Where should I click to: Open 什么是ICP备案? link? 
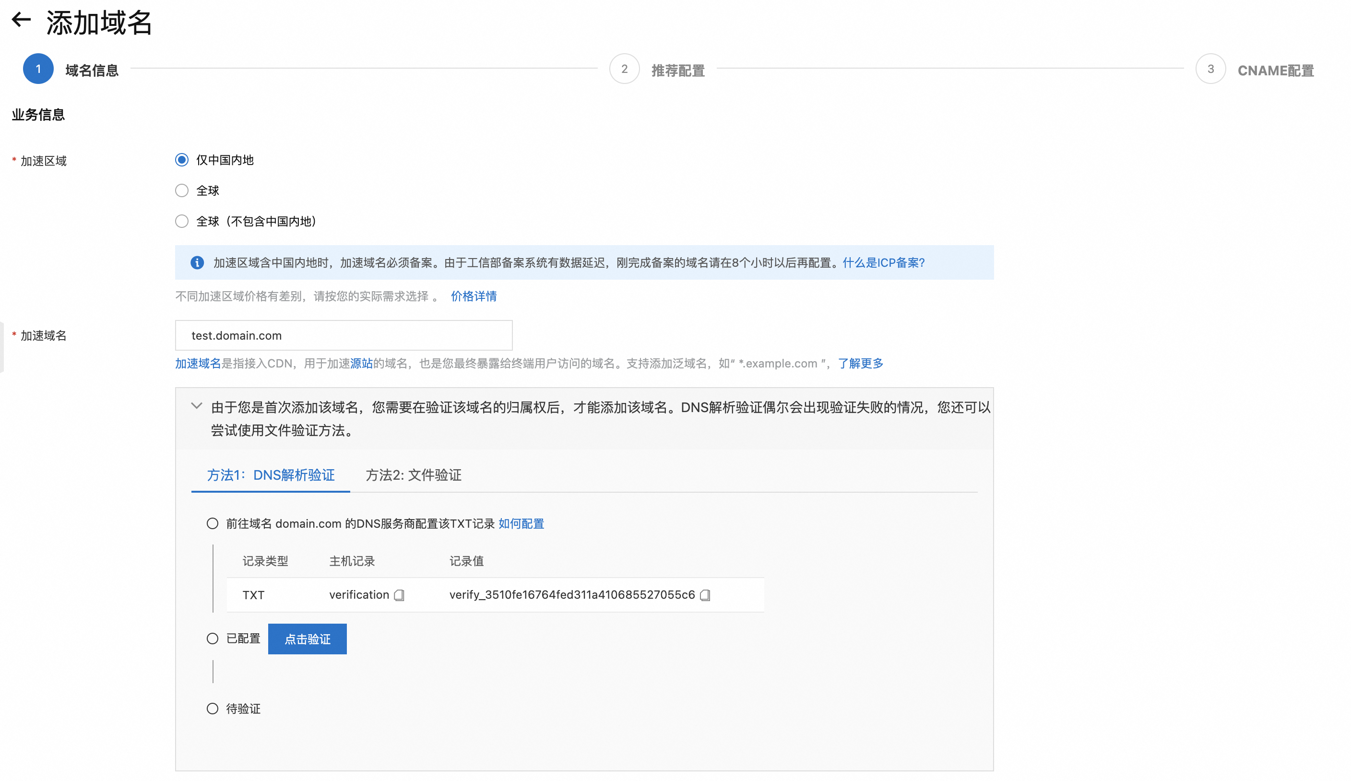[884, 263]
